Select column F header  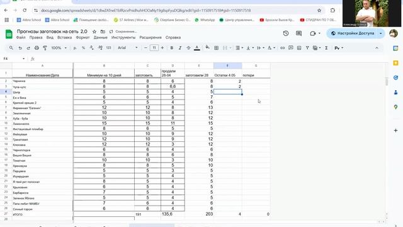(x=227, y=66)
